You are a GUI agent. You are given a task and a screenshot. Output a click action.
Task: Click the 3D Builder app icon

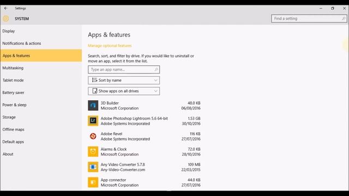coord(93,106)
